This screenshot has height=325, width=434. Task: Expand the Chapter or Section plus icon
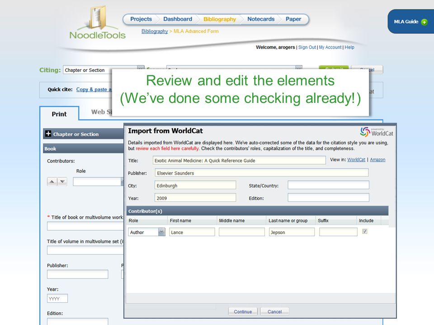tap(48, 134)
